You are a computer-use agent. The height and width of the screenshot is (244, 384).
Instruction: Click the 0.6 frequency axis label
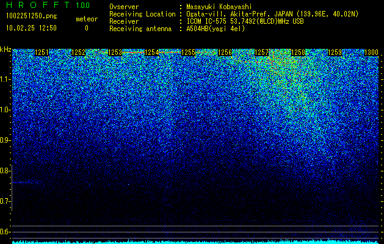pos(5,232)
